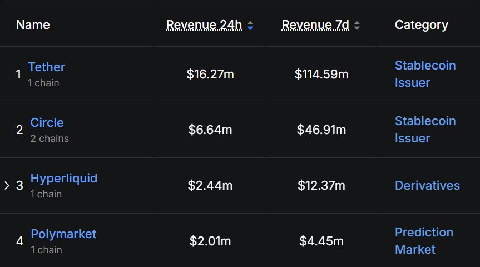This screenshot has width=480, height=267.
Task: Select Tether's $114.59m 7d revenue cell
Action: (321, 74)
